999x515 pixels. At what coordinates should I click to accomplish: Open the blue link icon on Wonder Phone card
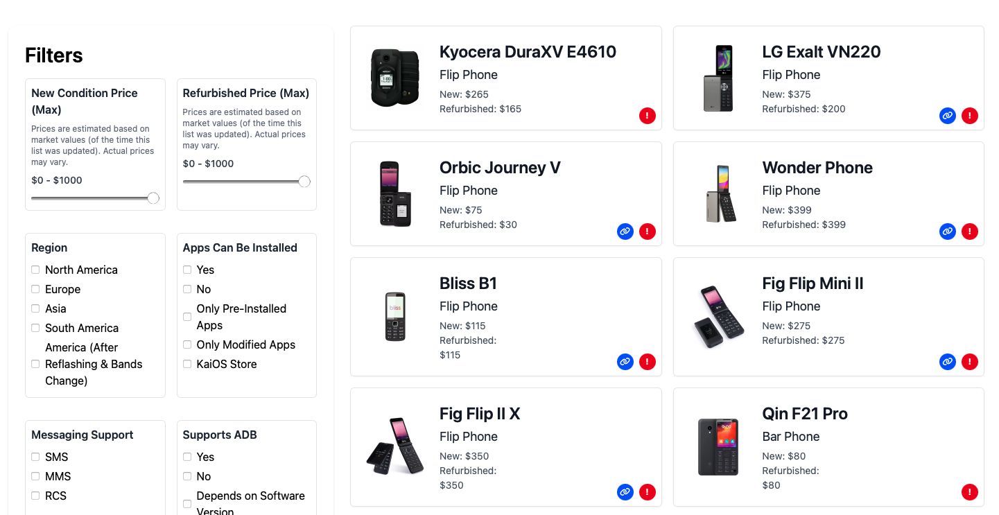948,232
